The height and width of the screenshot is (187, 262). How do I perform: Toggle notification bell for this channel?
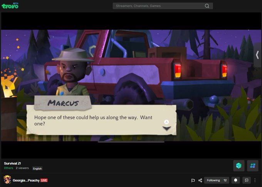pyautogui.click(x=235, y=180)
